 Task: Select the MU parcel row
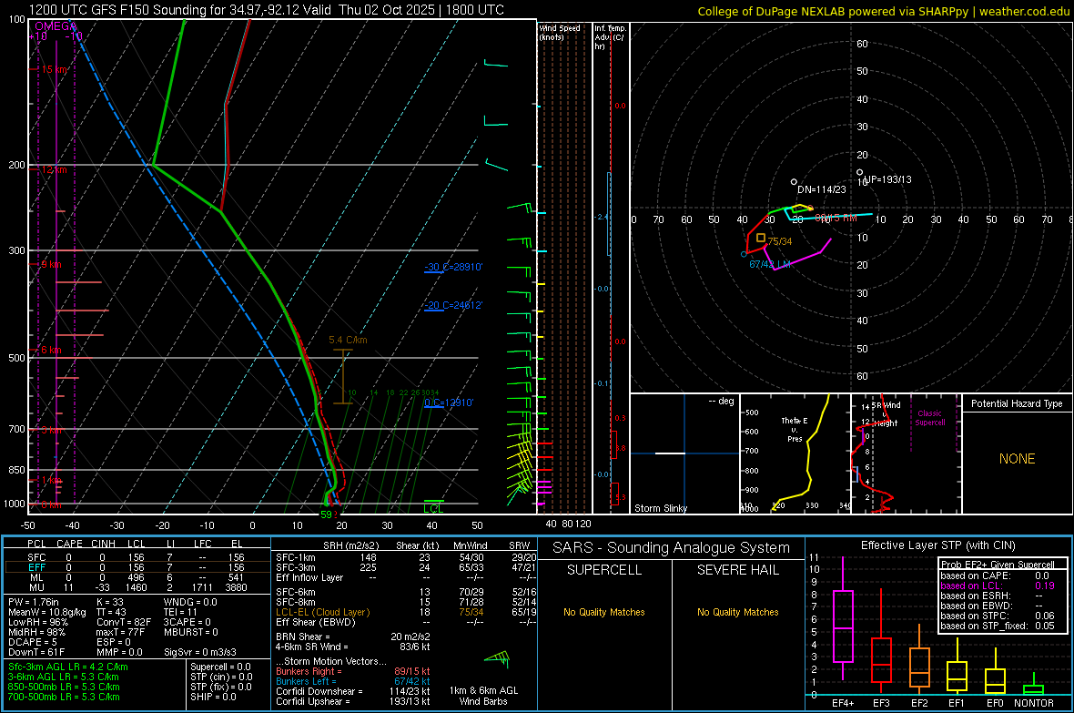[136, 586]
